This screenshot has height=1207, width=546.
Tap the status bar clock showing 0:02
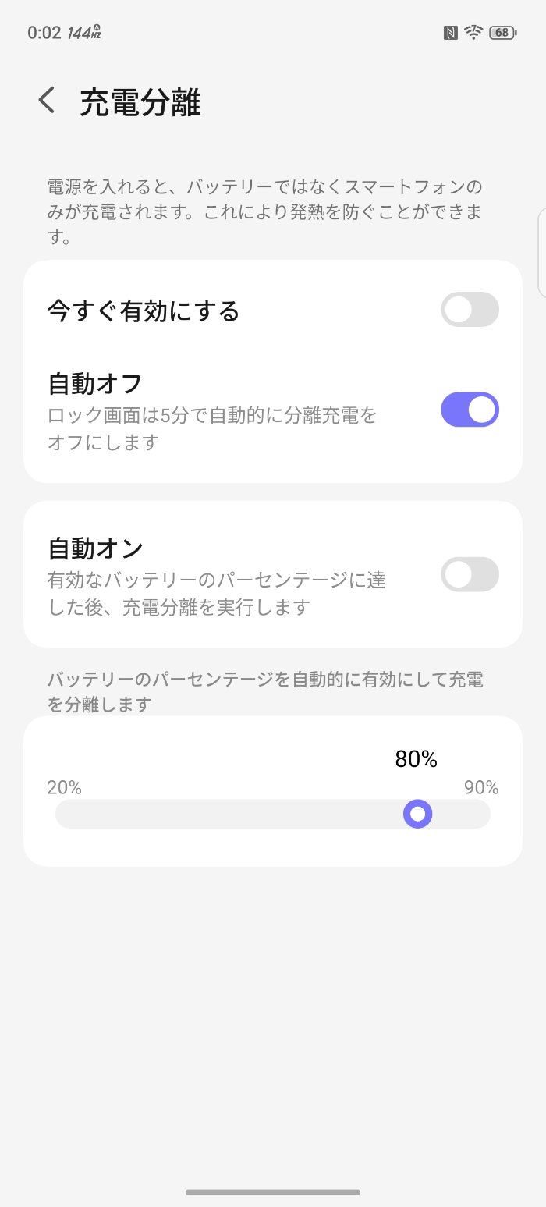tap(44, 33)
